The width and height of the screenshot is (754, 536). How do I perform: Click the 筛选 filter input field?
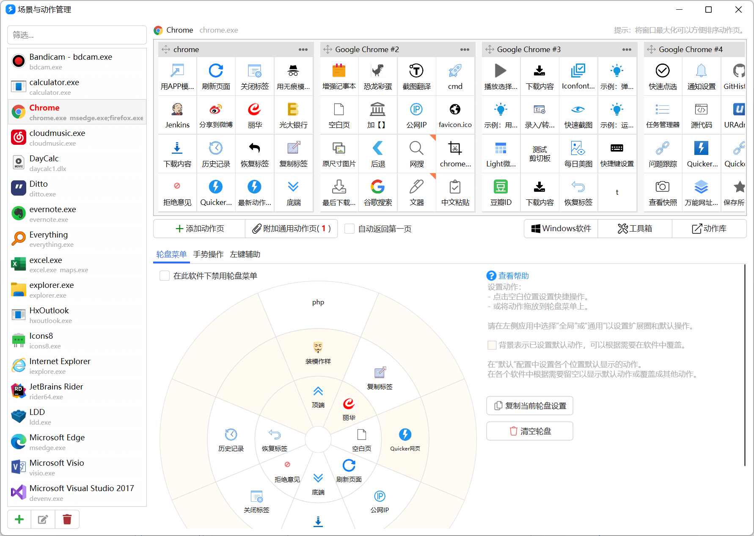(77, 35)
